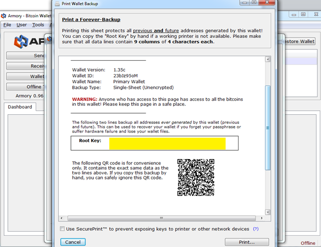Click the Print Wallet Backup printer icon
The height and width of the screenshot is (247, 321).
coord(57,3)
